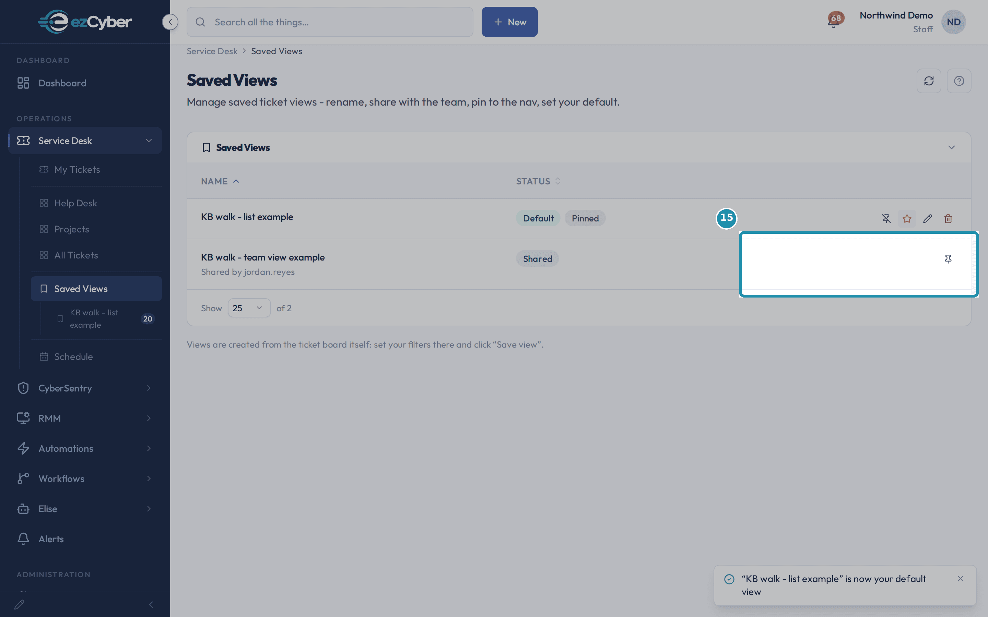Toggle default star for KB walk - list example
The height and width of the screenshot is (617, 988).
[907, 219]
